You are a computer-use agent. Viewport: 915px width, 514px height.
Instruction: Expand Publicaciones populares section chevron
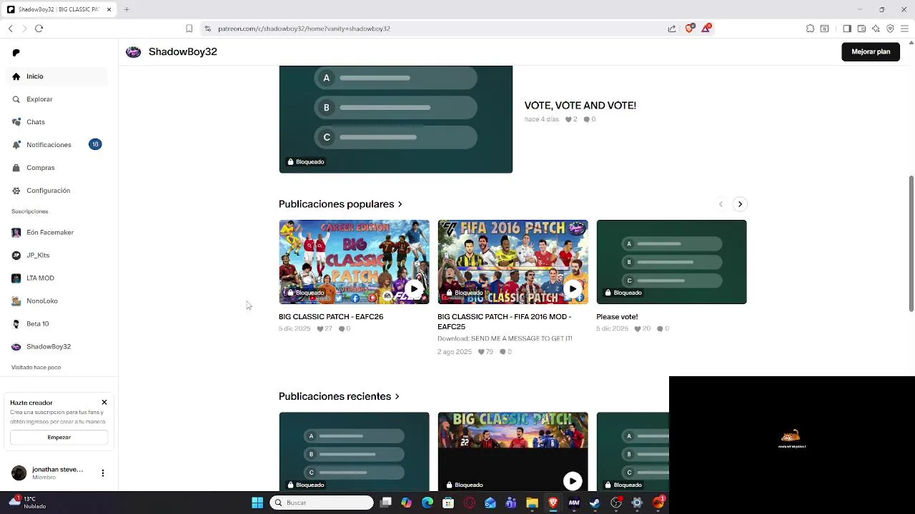point(400,204)
